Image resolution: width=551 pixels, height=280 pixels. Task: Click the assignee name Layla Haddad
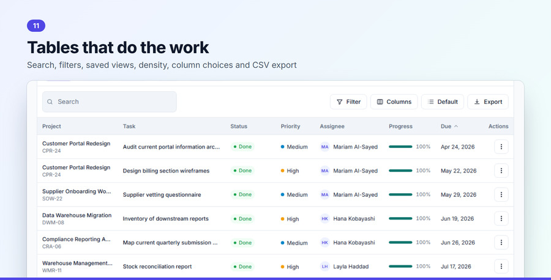[x=351, y=267]
